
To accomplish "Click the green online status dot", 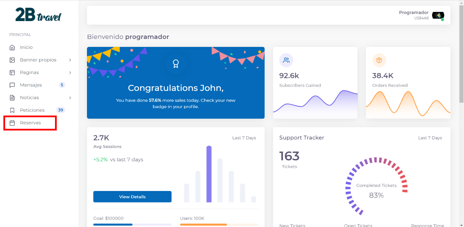I will point(442,20).
